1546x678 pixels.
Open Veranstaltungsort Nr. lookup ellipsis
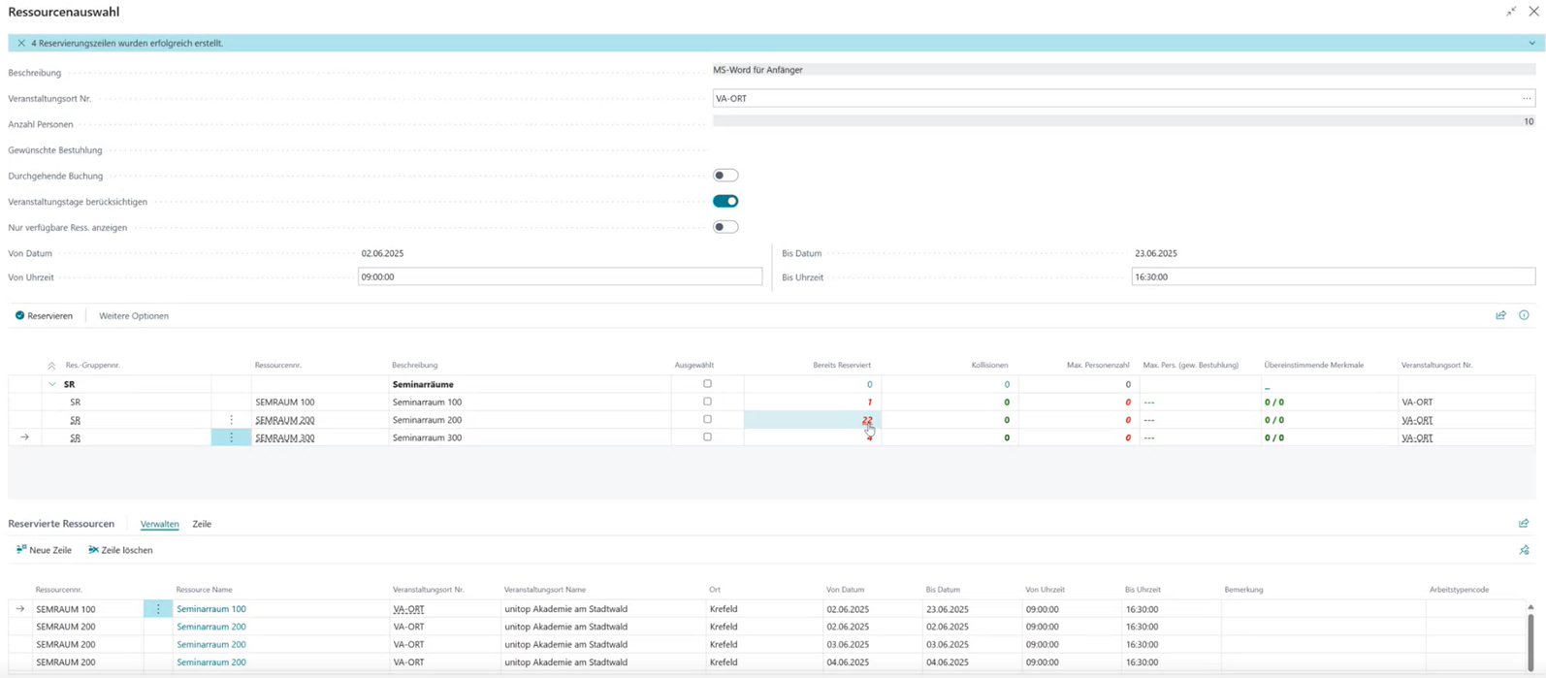[x=1526, y=98]
